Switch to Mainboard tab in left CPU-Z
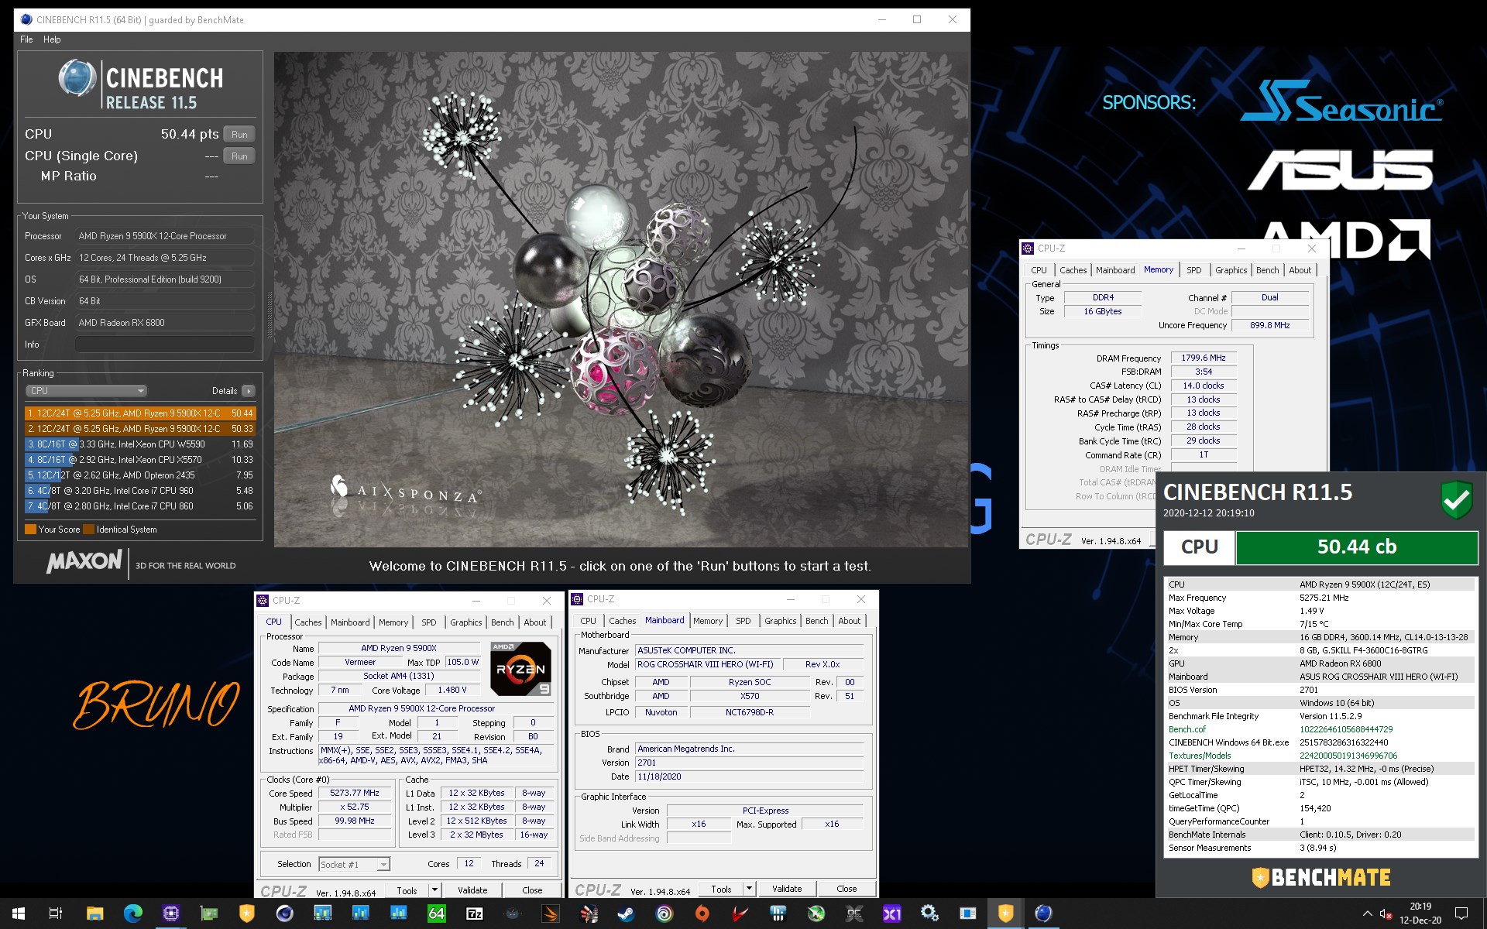The height and width of the screenshot is (929, 1487). click(x=350, y=622)
